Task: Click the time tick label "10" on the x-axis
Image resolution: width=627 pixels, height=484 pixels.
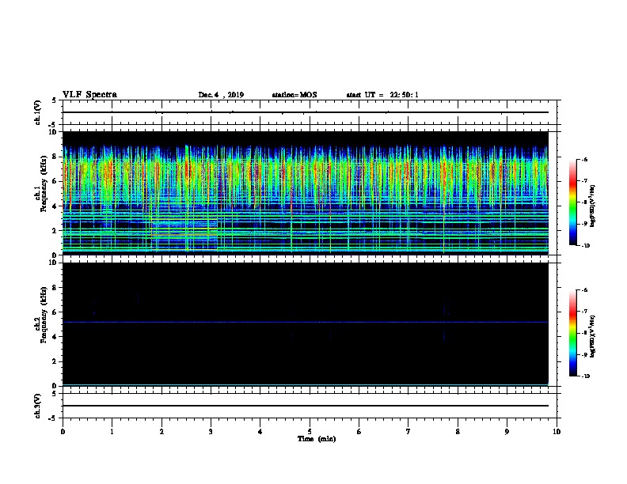Action: pos(557,431)
